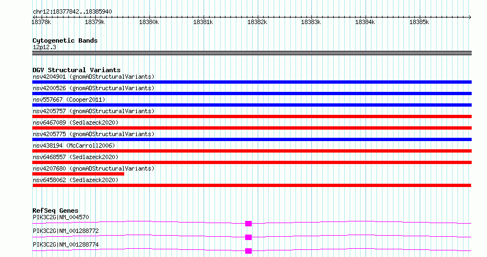The image size is (487, 257).
Task: Click the nsv4200526 (gnomADStructuralVariants) label
Action: tap(94, 88)
